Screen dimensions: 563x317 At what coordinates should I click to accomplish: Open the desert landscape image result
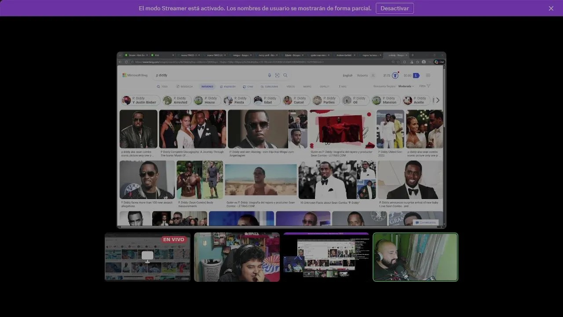(x=261, y=180)
